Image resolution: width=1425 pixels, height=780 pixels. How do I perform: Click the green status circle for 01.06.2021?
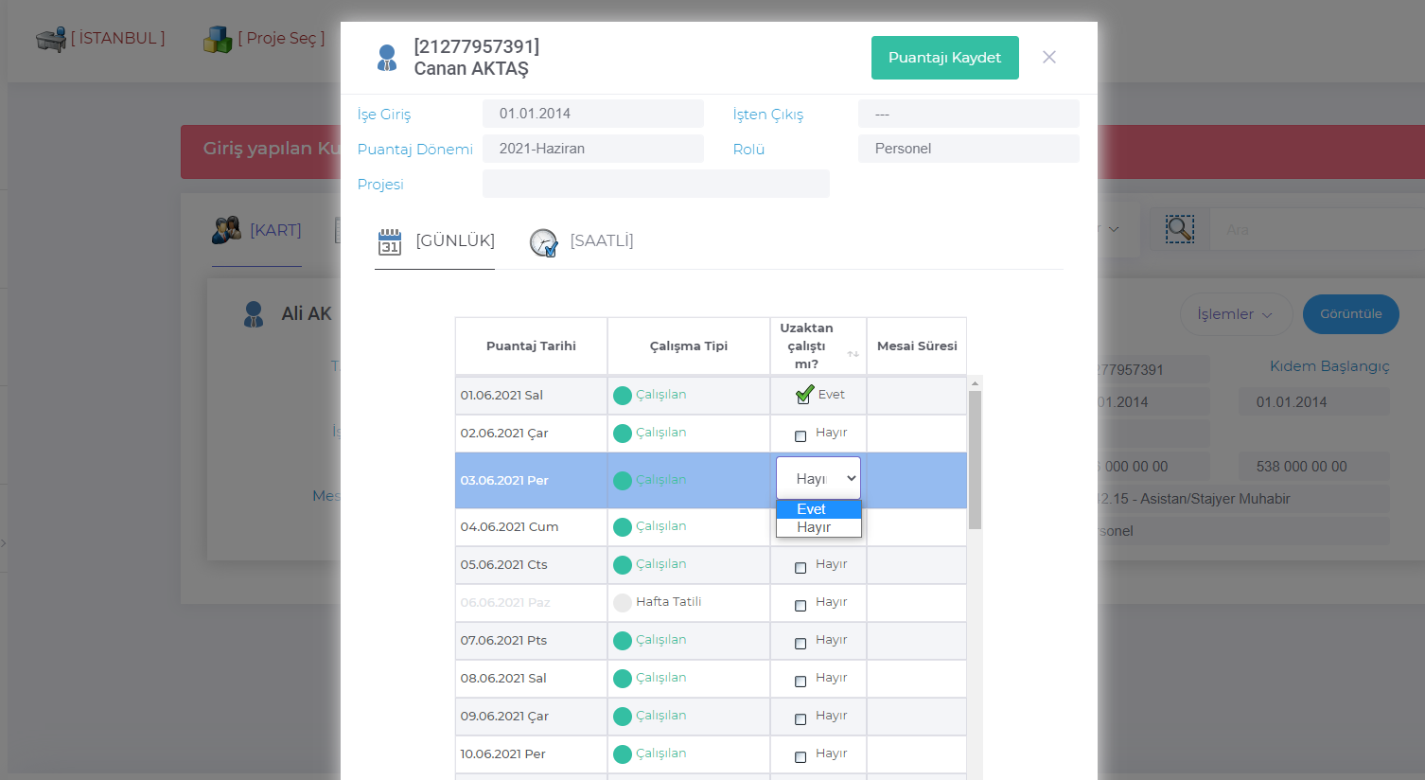[623, 396]
